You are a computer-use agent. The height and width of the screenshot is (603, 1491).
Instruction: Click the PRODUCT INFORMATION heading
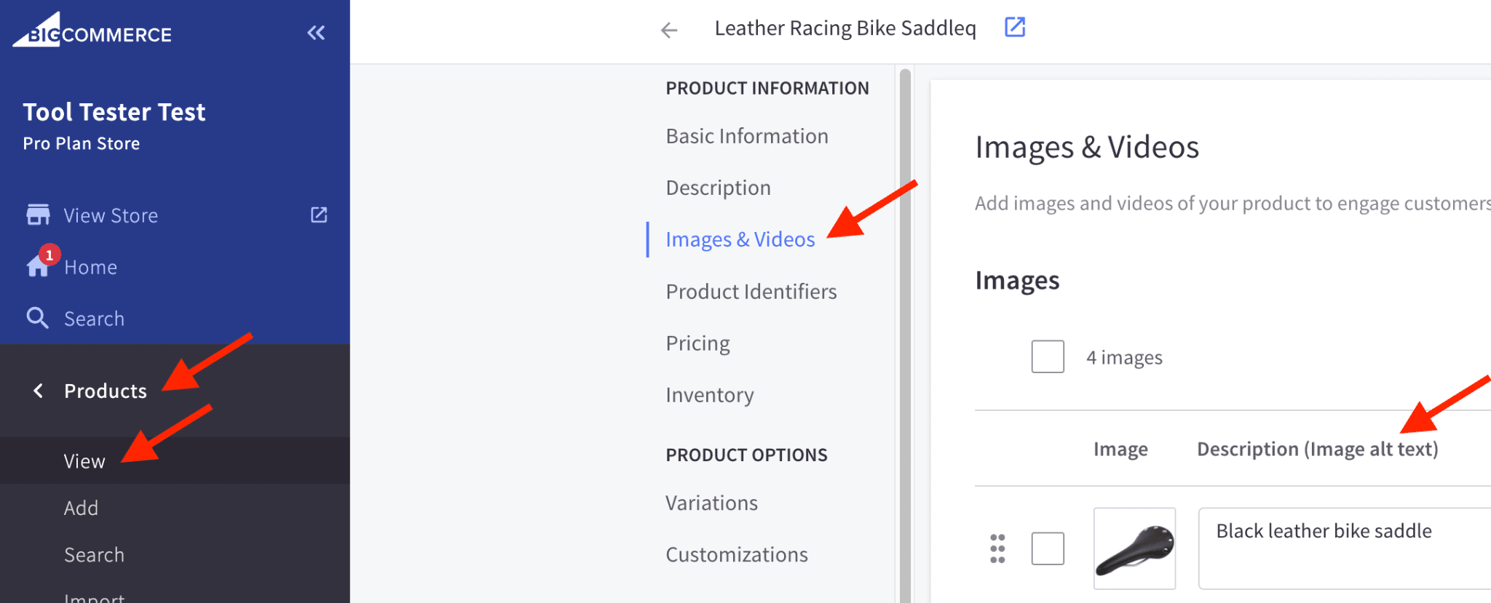point(767,88)
